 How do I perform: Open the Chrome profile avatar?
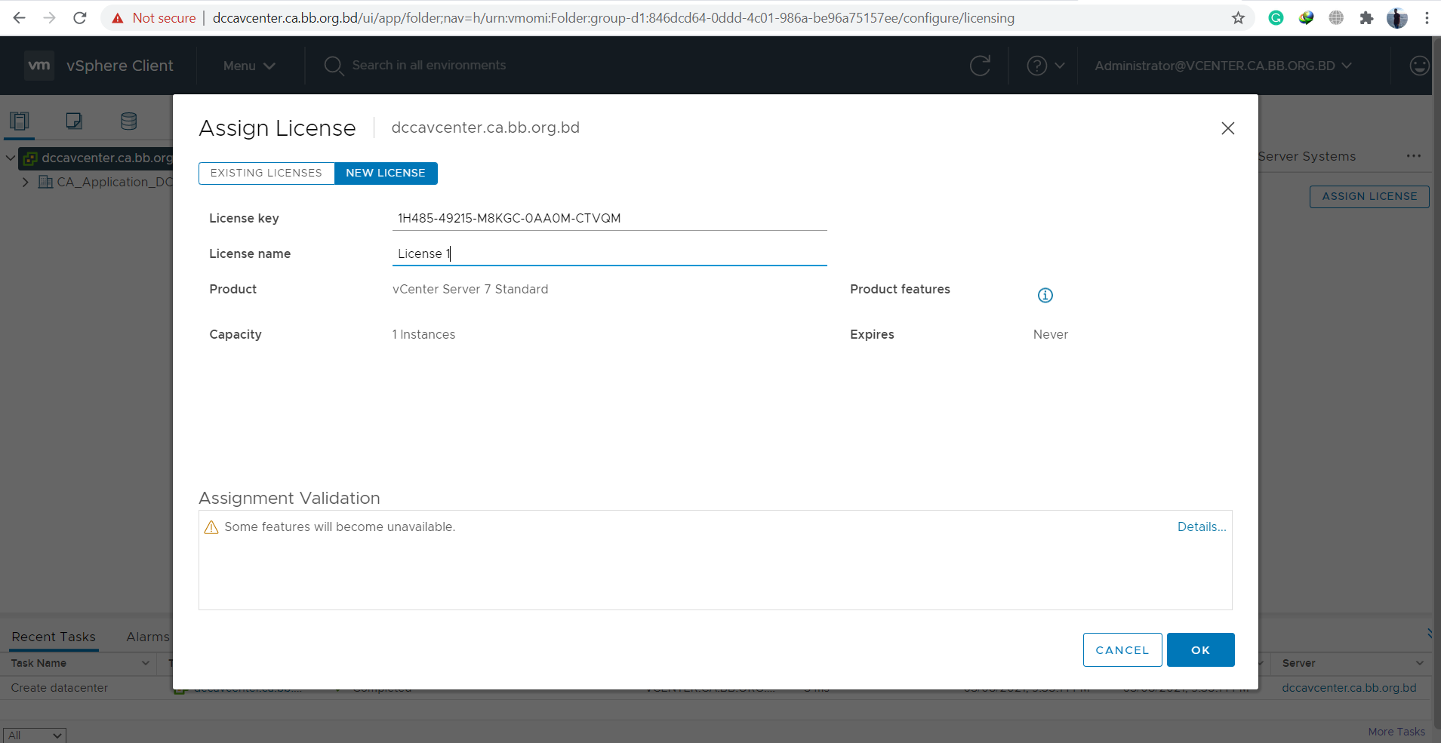1397,18
